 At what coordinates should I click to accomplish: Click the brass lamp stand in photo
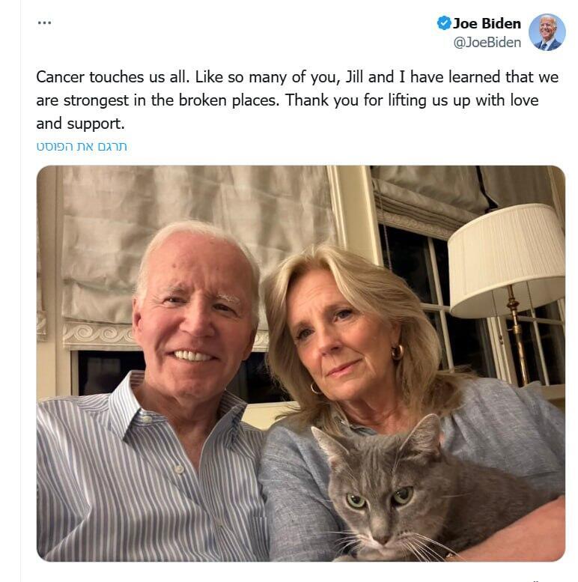pos(519,334)
